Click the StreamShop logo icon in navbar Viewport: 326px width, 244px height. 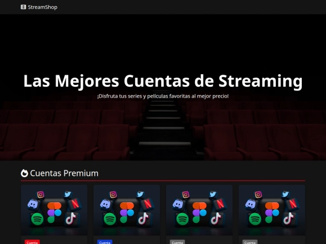[24, 7]
